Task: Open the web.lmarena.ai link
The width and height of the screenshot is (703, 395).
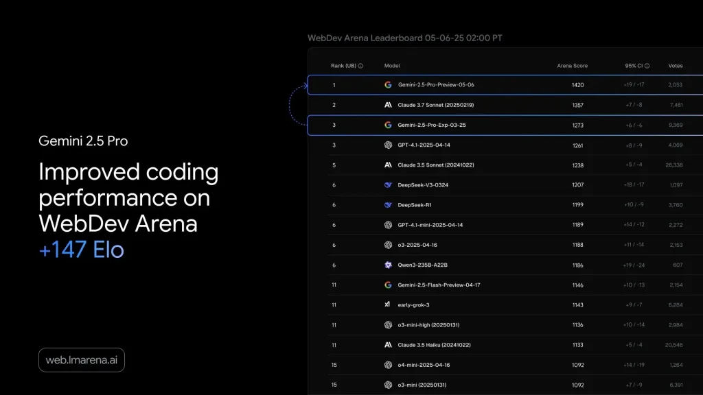Action: coord(81,359)
